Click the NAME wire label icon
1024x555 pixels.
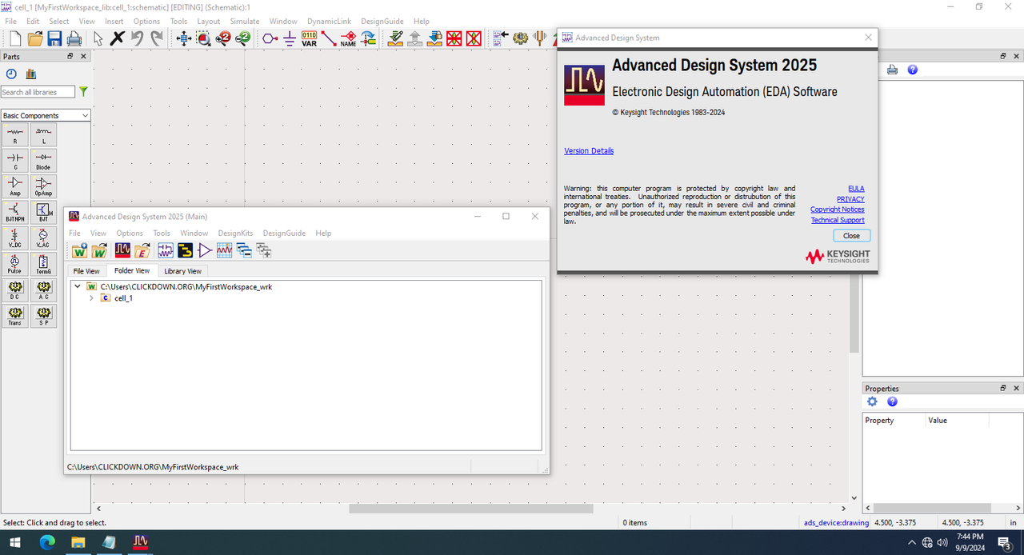tap(348, 38)
